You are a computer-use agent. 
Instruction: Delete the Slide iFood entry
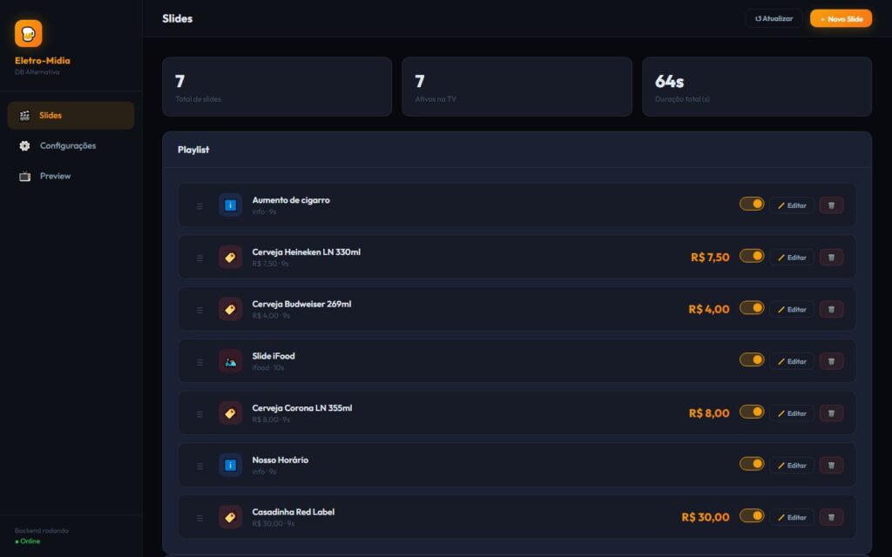pyautogui.click(x=831, y=361)
